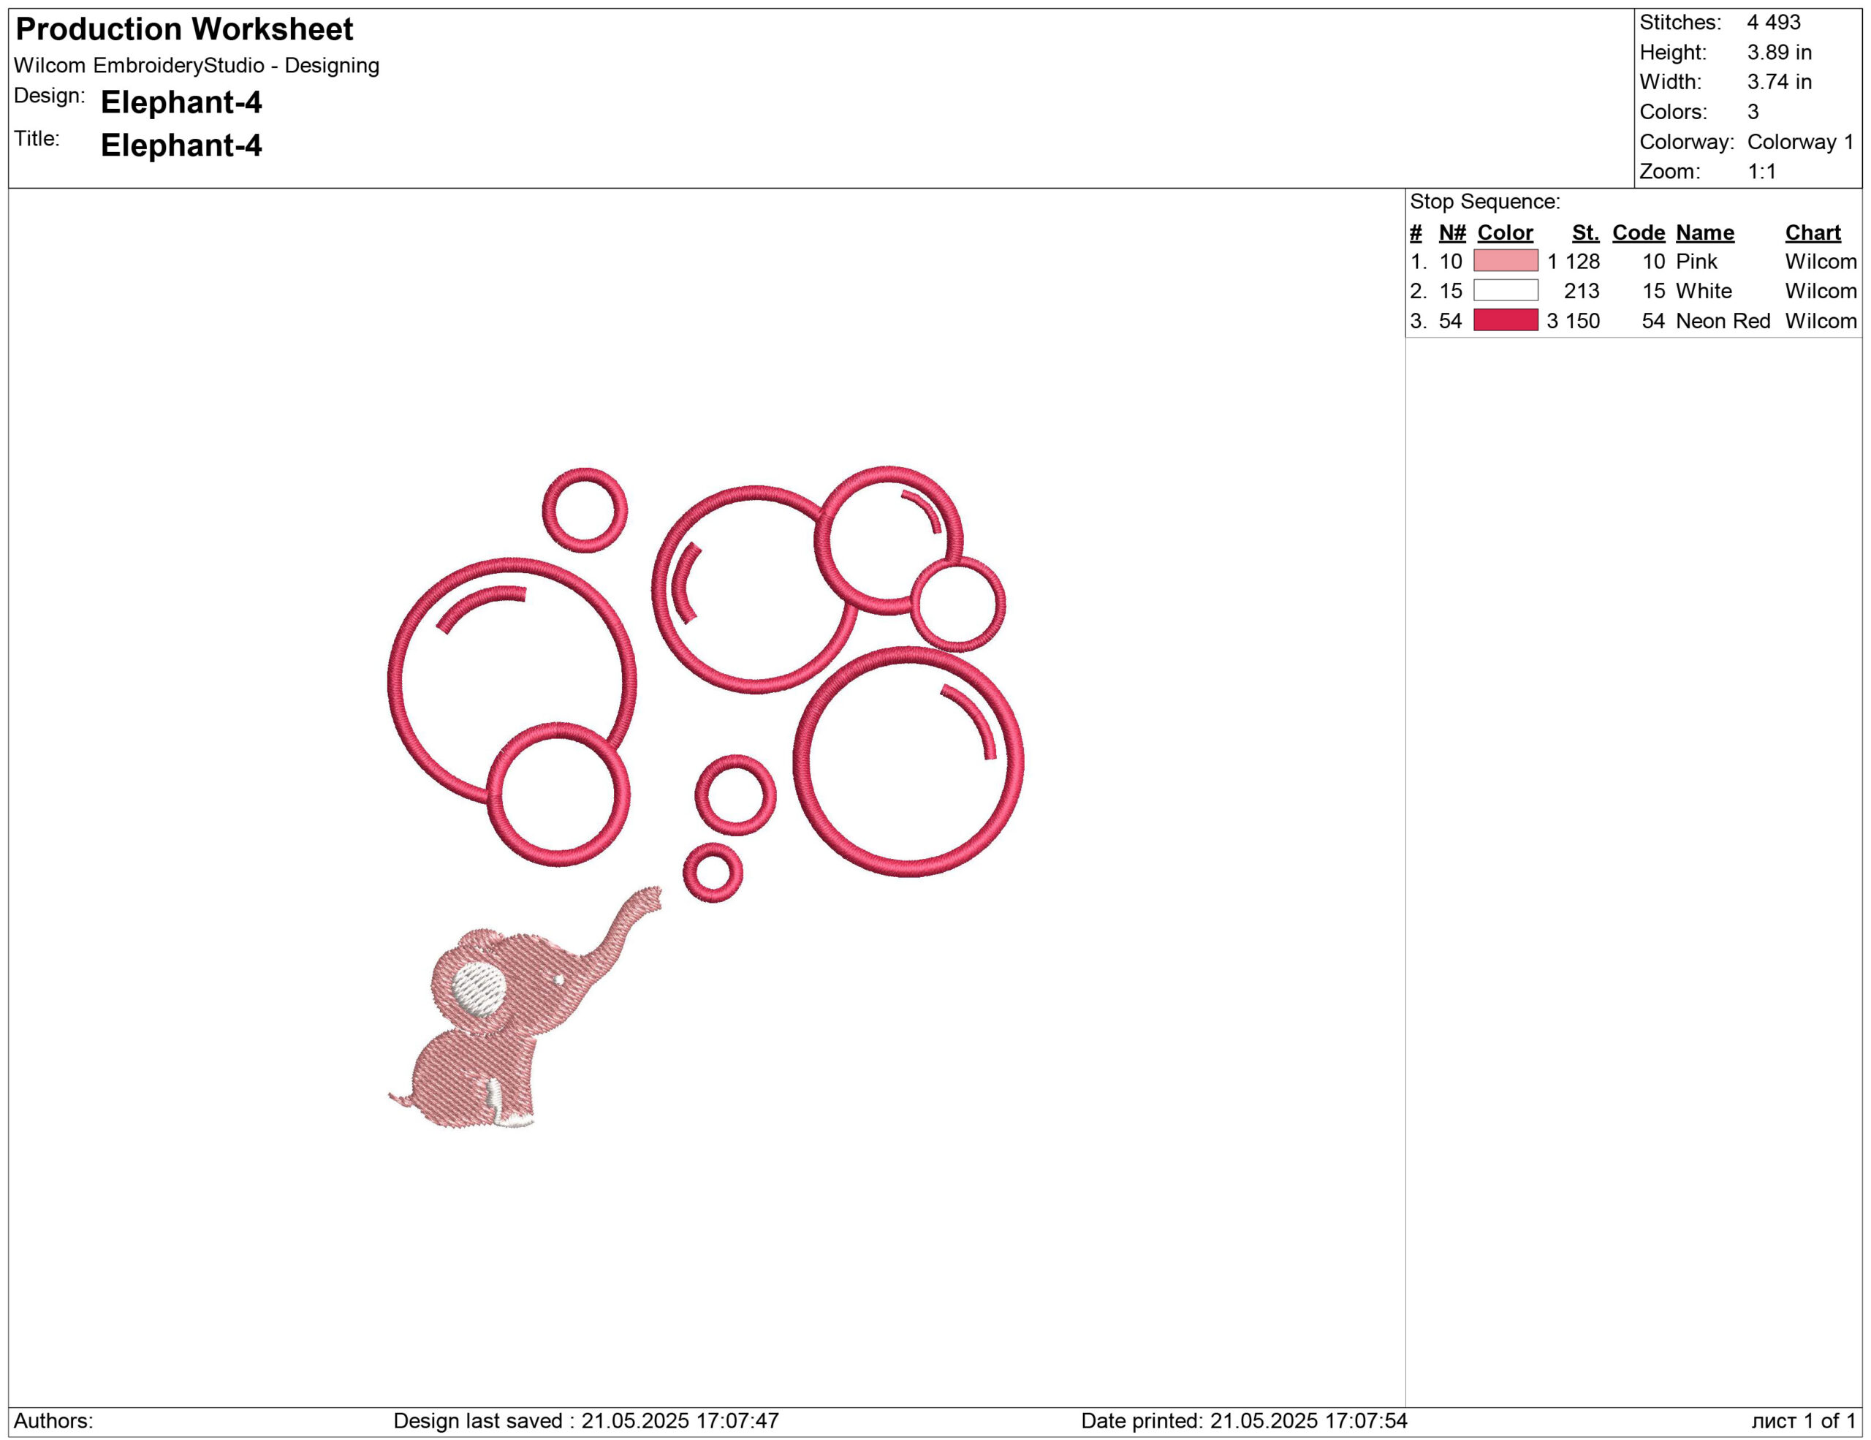Click the 'Code' column header

click(x=1638, y=232)
